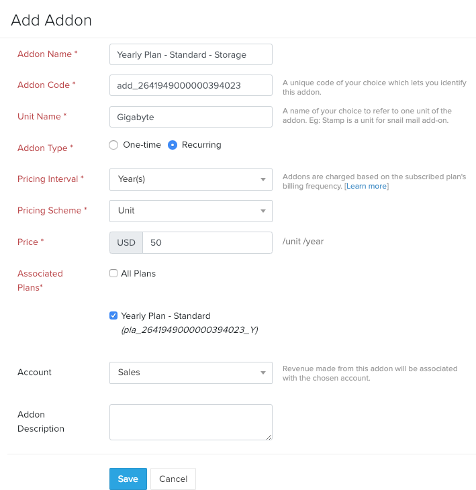Select the Recurring addon type
This screenshot has height=490, width=476.
173,145
